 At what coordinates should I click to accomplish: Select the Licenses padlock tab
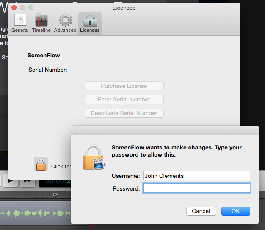pos(90,23)
